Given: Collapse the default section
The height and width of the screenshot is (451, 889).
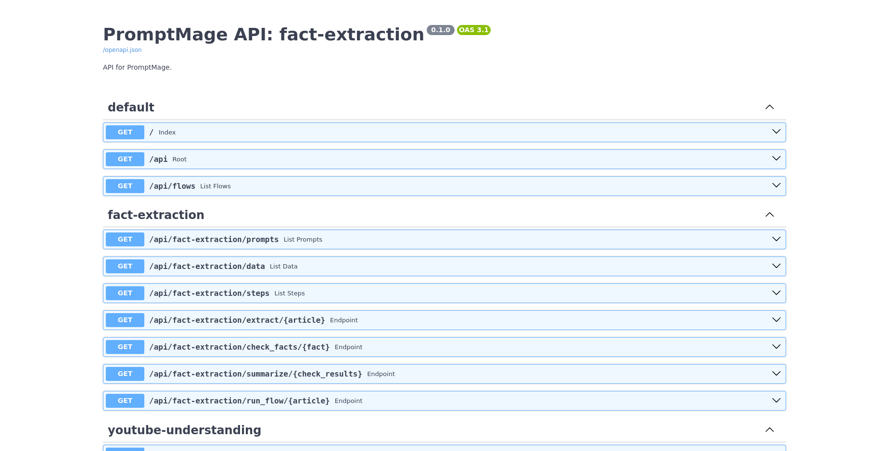Looking at the screenshot, I should tap(770, 107).
